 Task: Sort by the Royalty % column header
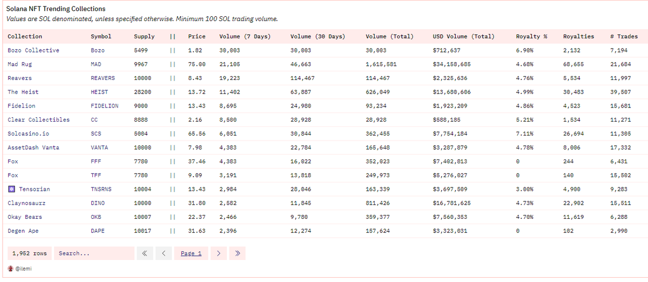[532, 37]
